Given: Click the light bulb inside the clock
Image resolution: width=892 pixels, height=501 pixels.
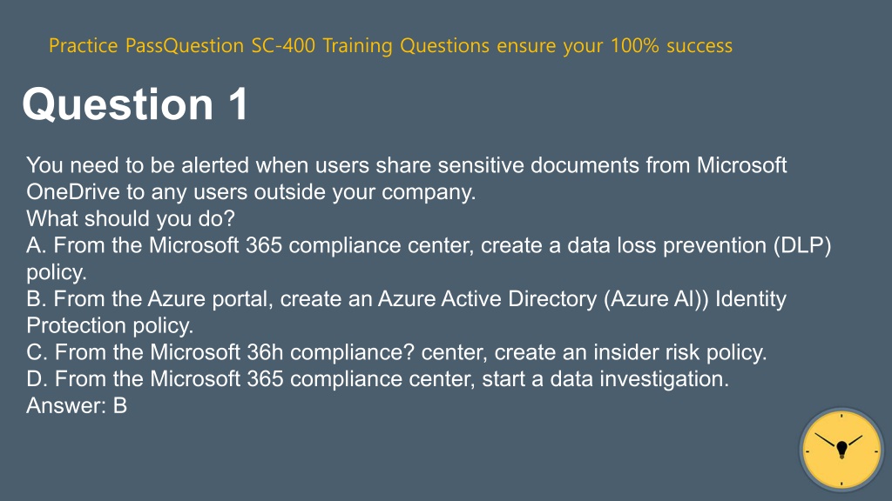Looking at the screenshot, I should [842, 450].
